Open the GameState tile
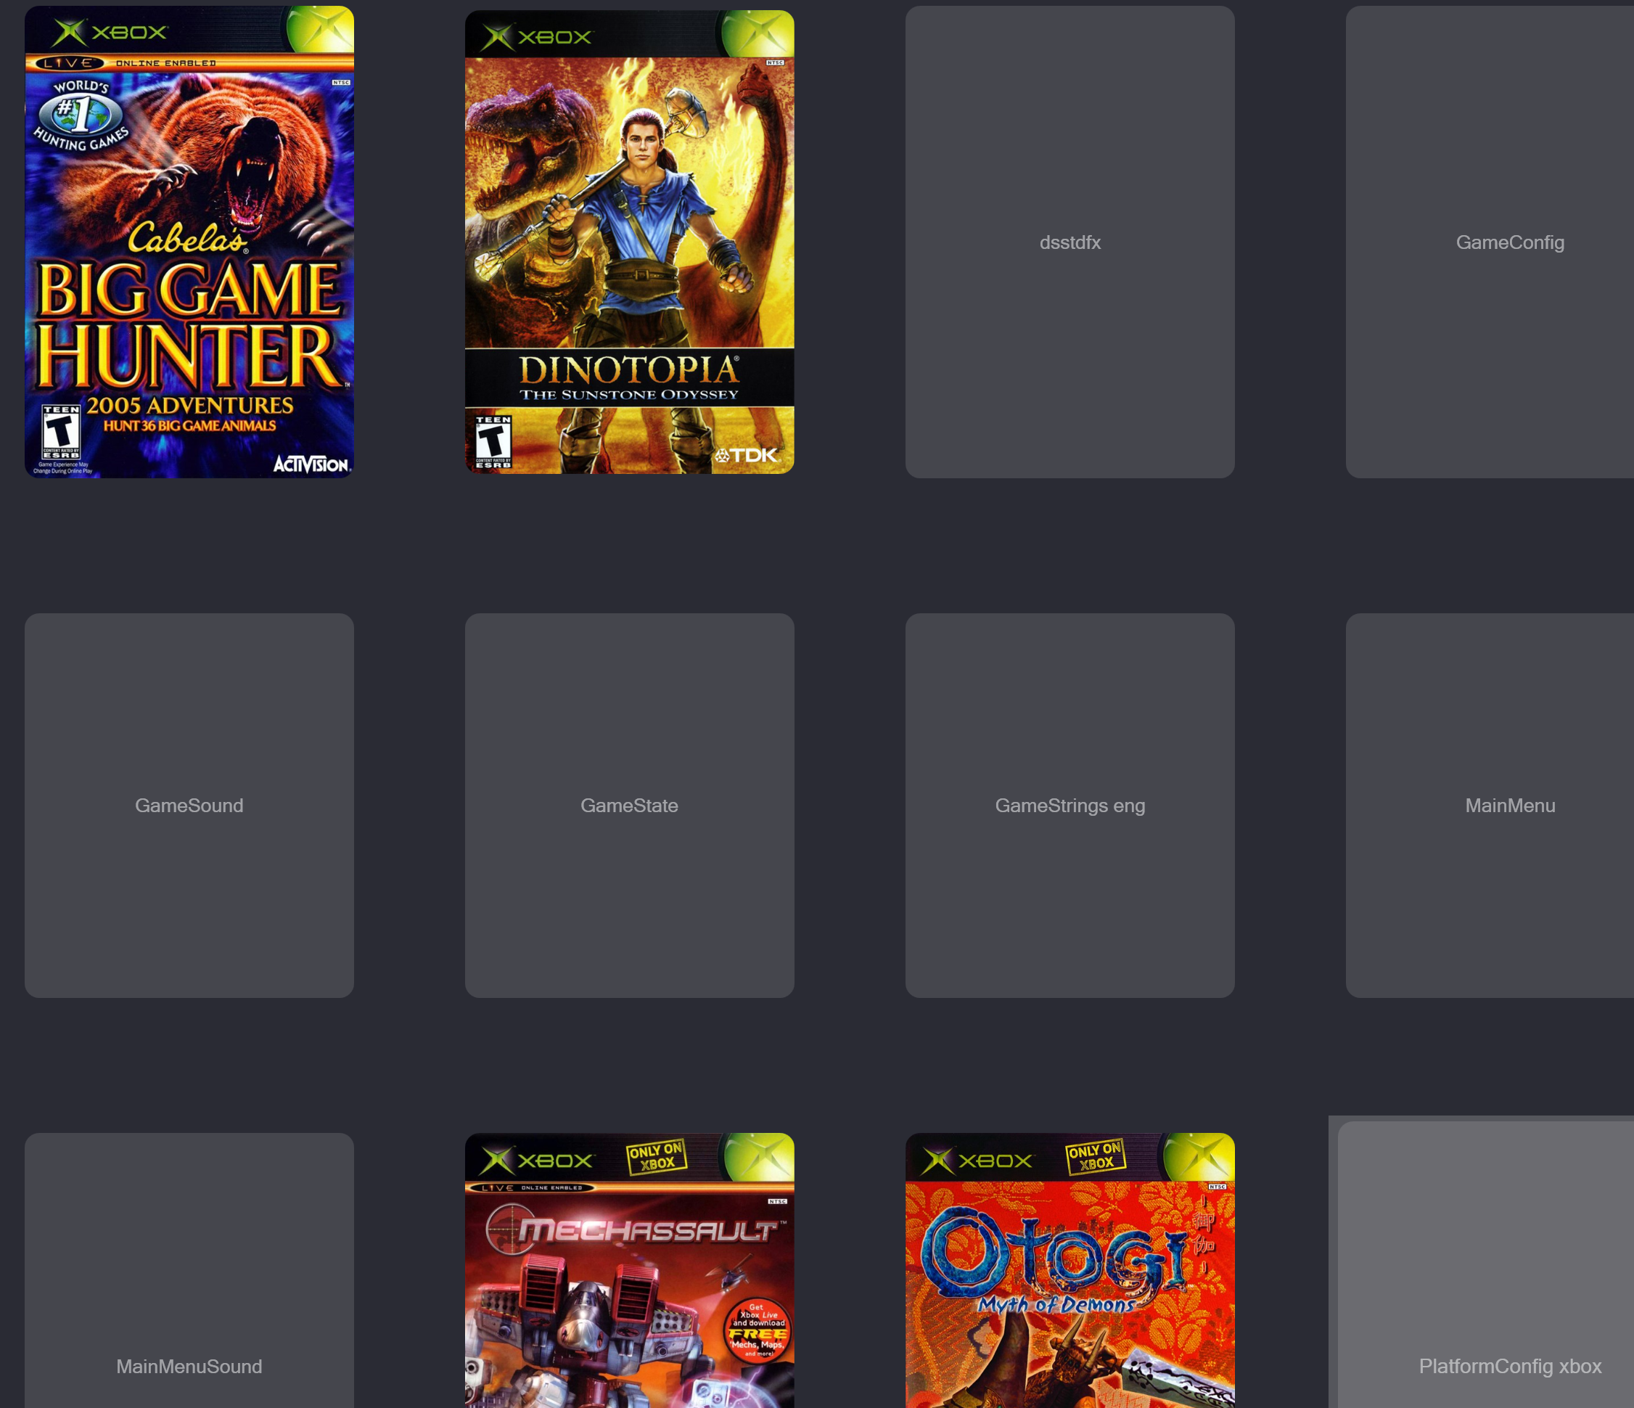1634x1408 pixels. point(629,806)
